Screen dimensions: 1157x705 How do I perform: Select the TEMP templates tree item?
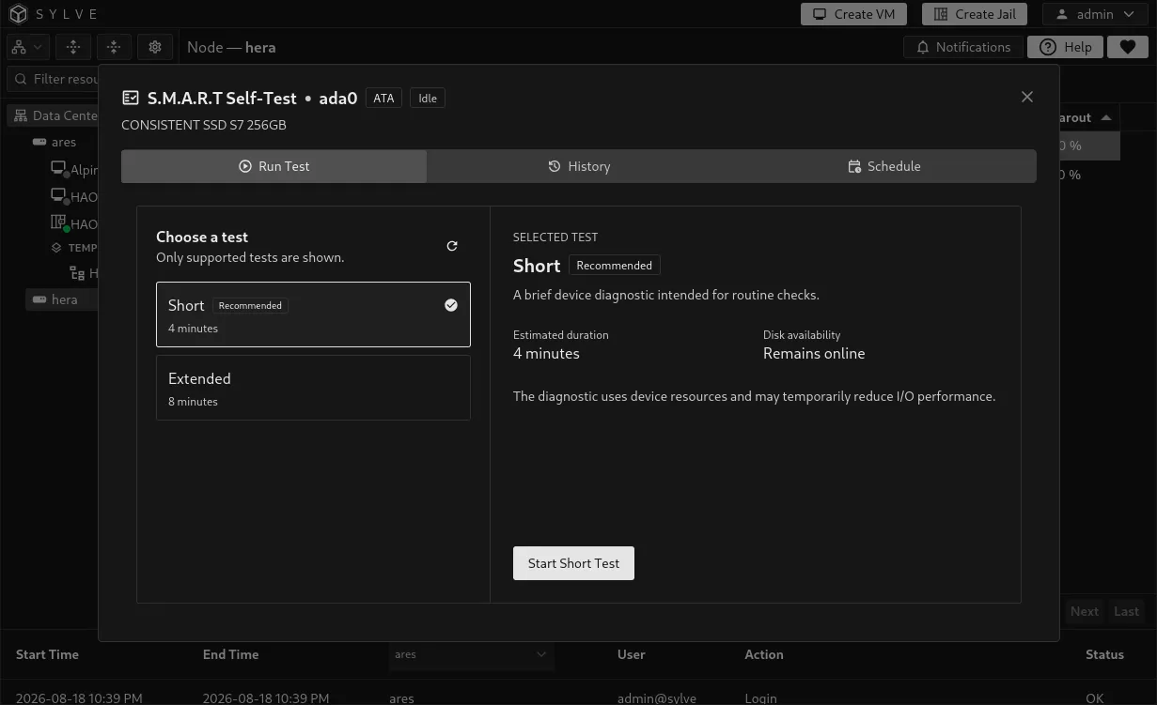coord(74,248)
